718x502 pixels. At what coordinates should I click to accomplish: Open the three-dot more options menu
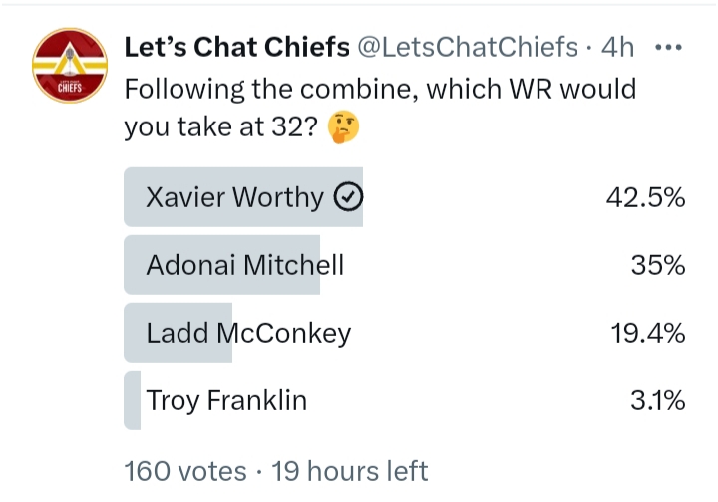(x=668, y=47)
